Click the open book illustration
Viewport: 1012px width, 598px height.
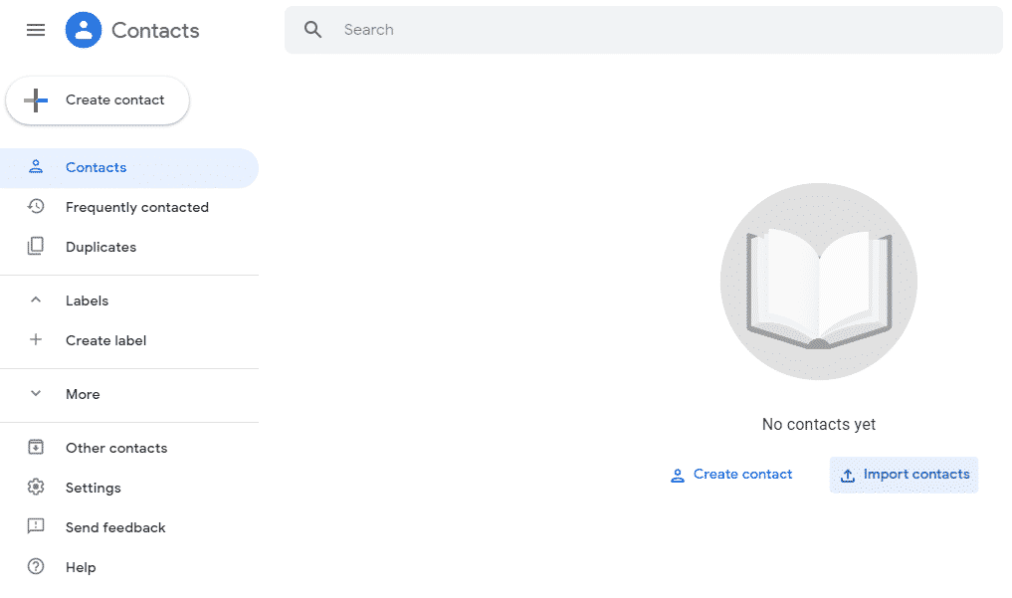[x=818, y=282]
